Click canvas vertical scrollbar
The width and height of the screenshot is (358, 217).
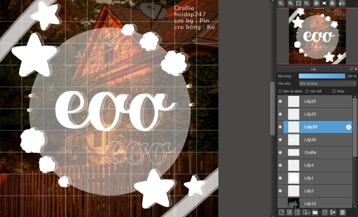click(x=272, y=109)
